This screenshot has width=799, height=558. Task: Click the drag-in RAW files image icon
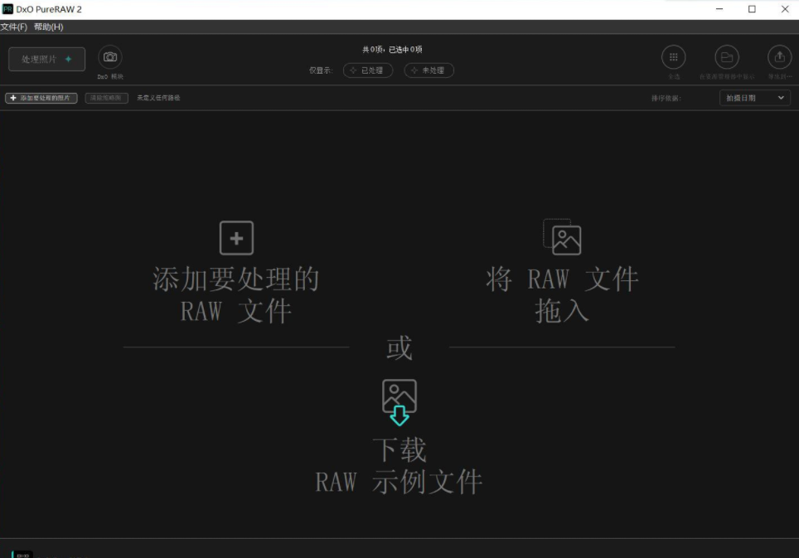(x=563, y=237)
